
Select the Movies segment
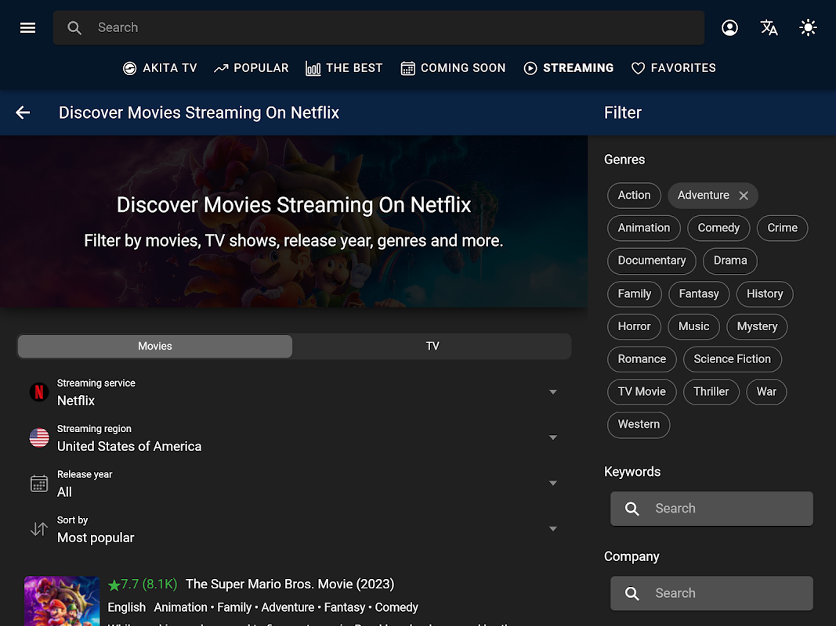click(x=155, y=346)
